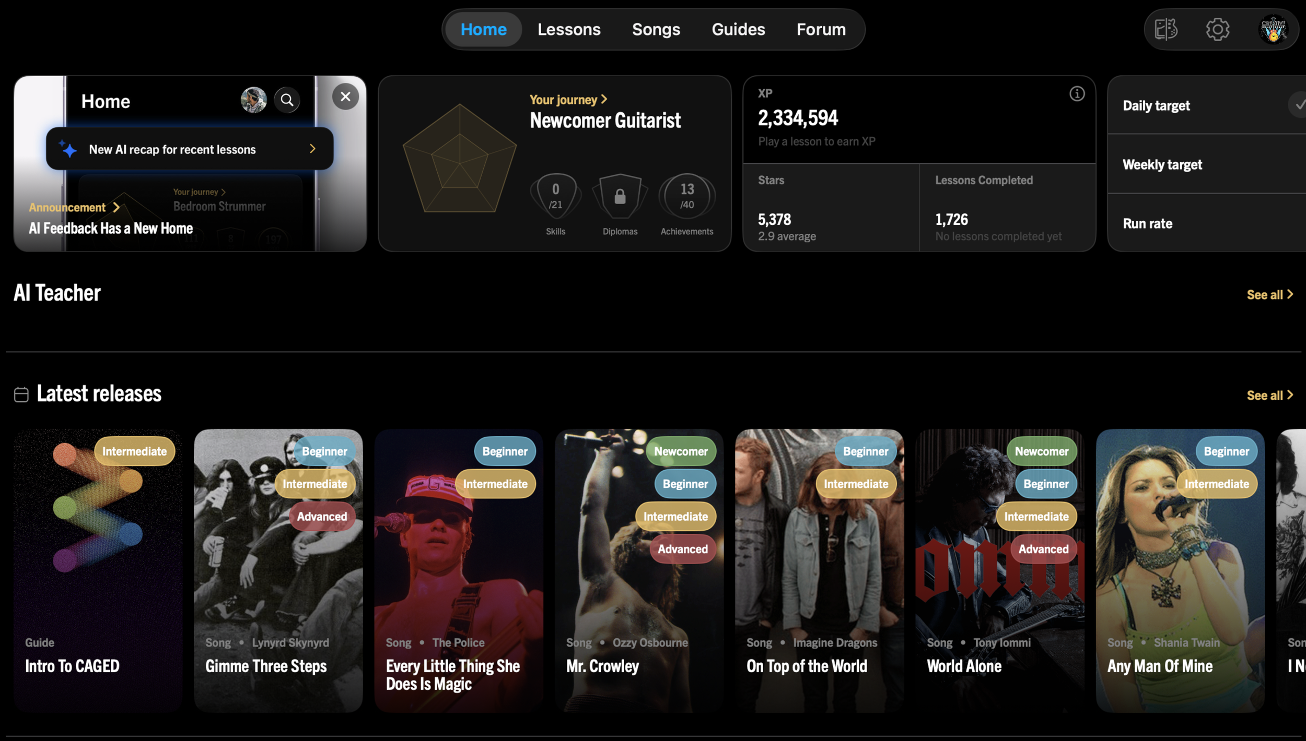1306x741 pixels.
Task: Select Newcomer level on Mr. Crowley
Action: coord(681,451)
